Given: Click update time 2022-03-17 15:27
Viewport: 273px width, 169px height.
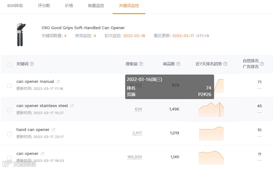Looking at the screenshot, I should [48, 113].
